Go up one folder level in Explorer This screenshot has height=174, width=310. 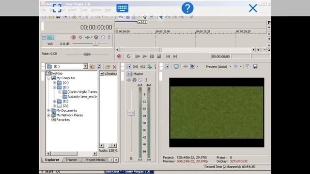tap(93, 67)
